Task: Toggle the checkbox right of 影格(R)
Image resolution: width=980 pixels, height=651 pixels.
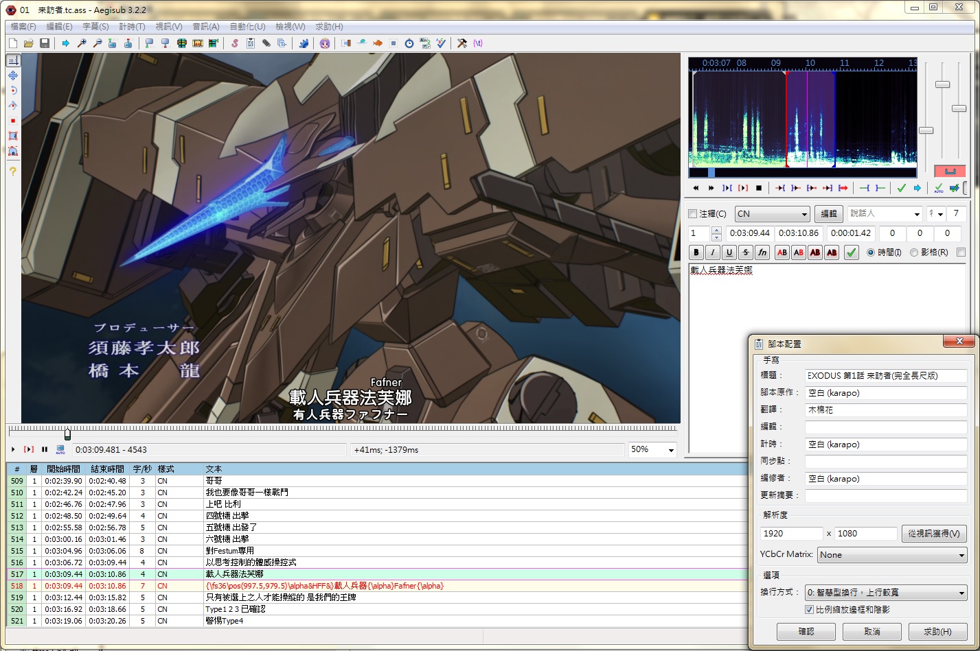Action: [x=961, y=252]
